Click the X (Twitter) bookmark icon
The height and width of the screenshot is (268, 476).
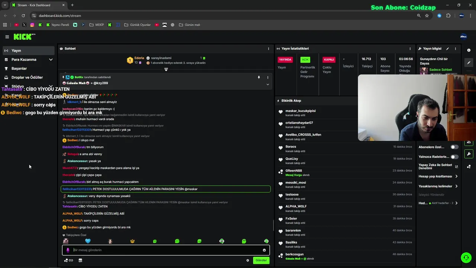coord(24,25)
